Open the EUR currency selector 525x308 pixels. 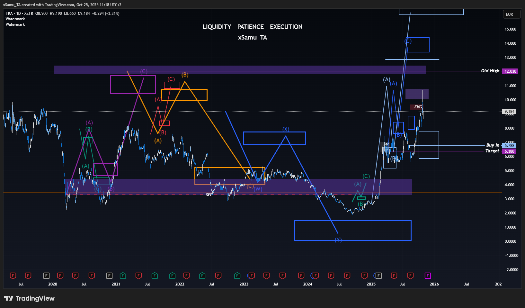[x=512, y=14]
